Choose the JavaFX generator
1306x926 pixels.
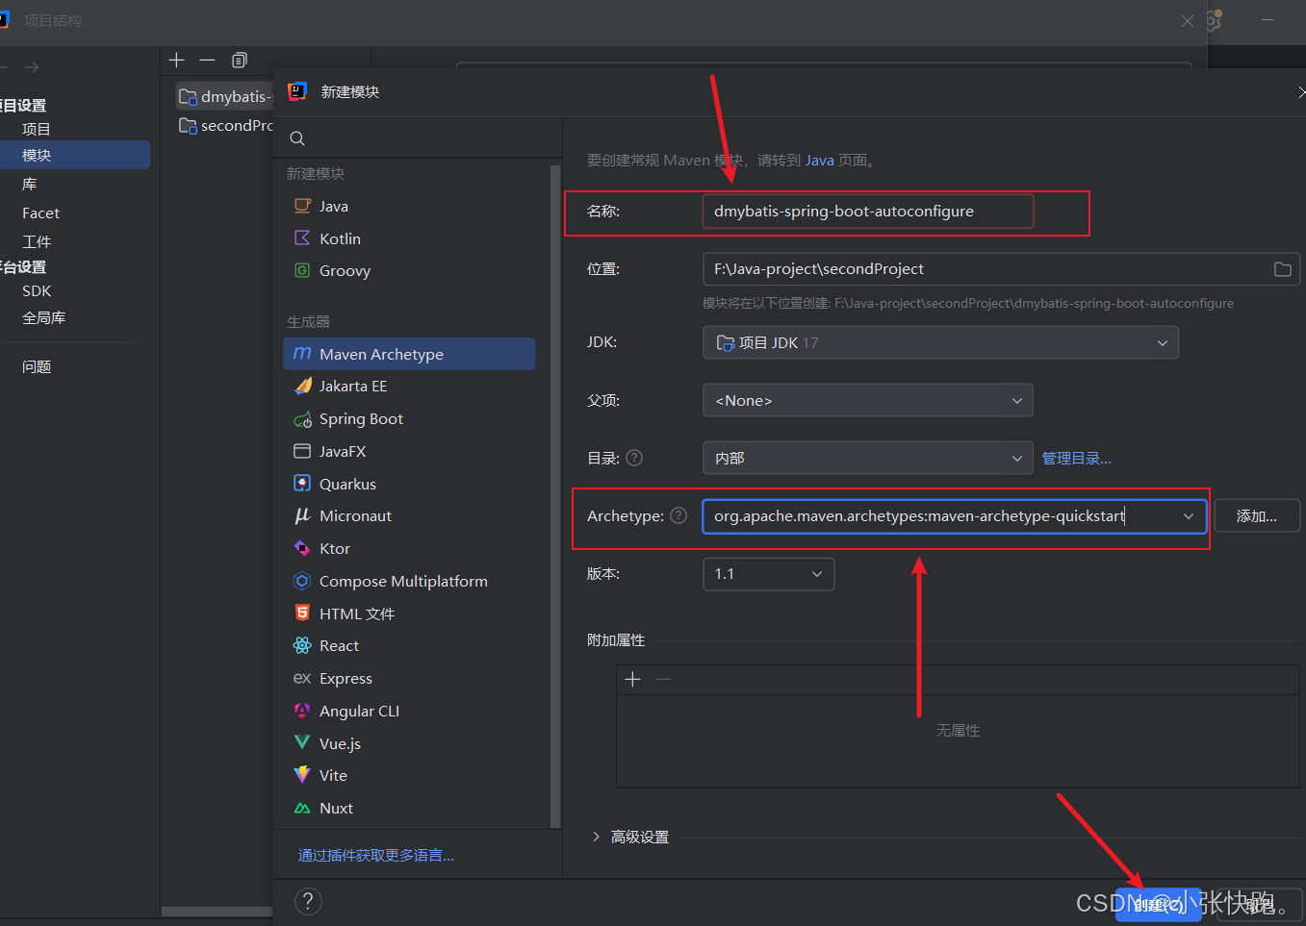point(409,451)
